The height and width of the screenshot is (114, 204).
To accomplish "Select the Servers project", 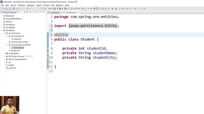I will click(x=8, y=22).
